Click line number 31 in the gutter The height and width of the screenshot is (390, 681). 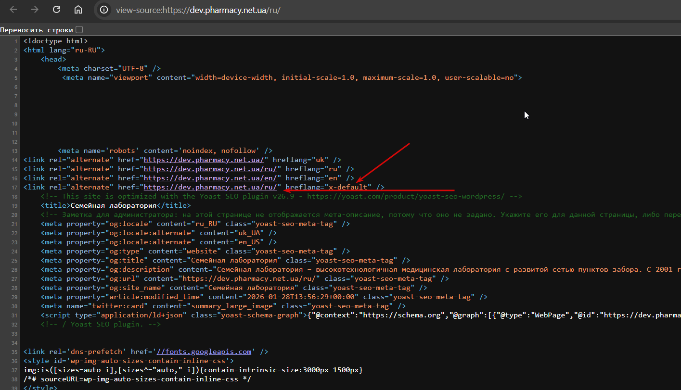click(x=14, y=315)
